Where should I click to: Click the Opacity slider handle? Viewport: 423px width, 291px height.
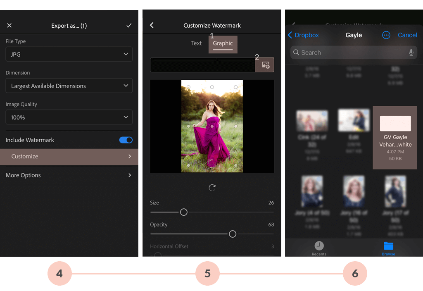pos(233,234)
